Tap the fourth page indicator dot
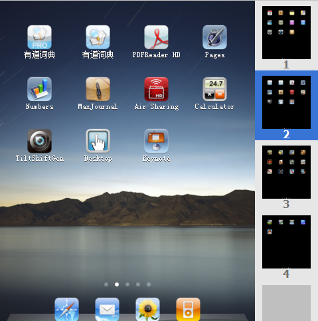The width and height of the screenshot is (318, 321). tap(138, 284)
